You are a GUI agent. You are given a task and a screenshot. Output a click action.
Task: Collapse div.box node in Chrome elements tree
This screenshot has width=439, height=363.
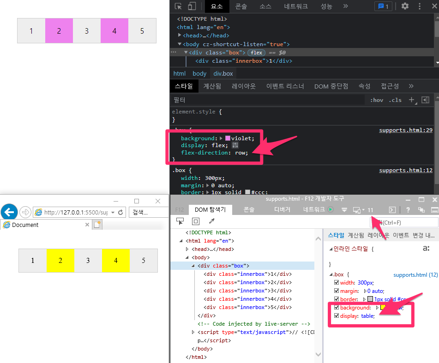pos(186,52)
